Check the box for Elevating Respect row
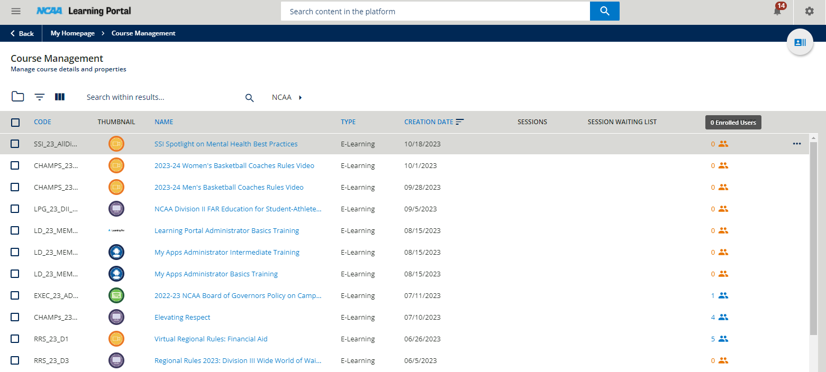 [x=15, y=317]
